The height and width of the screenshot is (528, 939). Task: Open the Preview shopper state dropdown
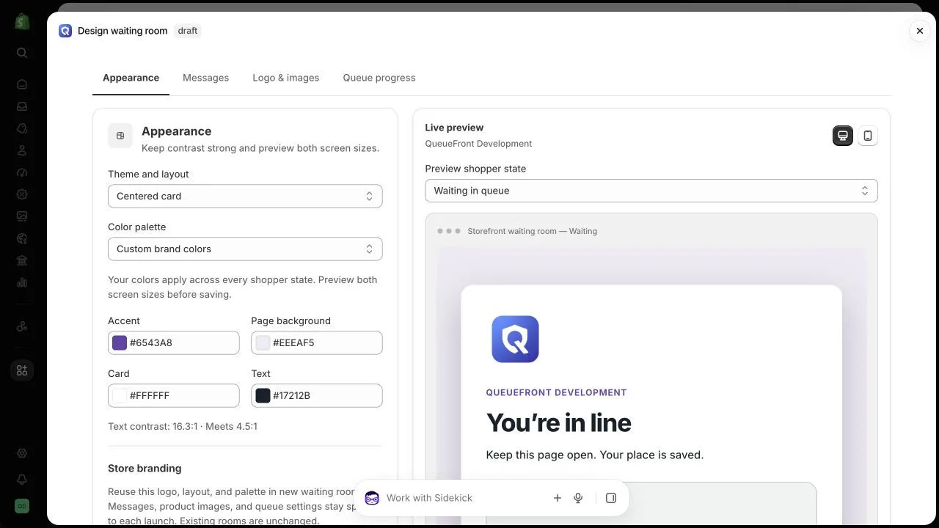coord(651,191)
